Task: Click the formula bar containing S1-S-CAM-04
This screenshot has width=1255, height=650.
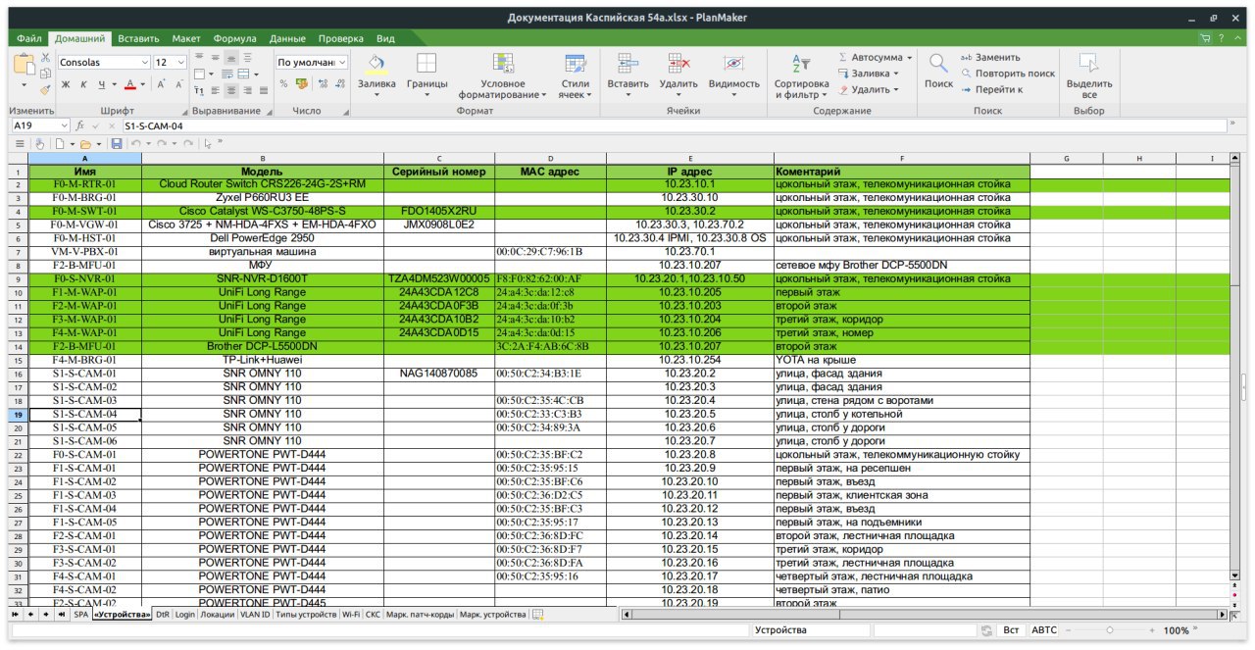Action: (x=673, y=125)
